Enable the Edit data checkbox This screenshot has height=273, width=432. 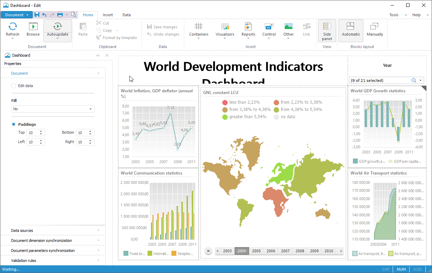point(14,86)
